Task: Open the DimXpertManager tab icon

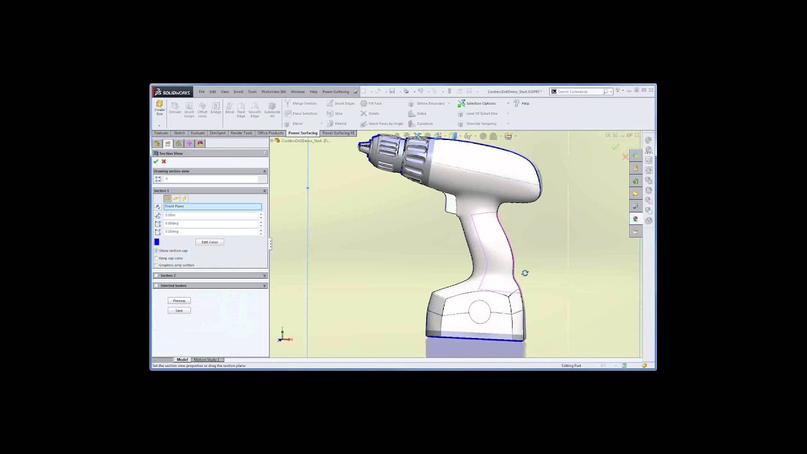Action: 189,143
